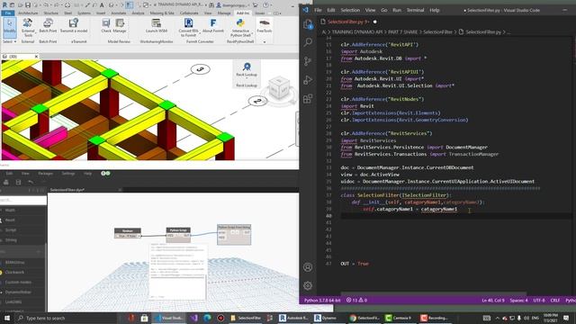The image size is (576, 324).
Task: Launch Batch Print in Revit
Action: 48,26
